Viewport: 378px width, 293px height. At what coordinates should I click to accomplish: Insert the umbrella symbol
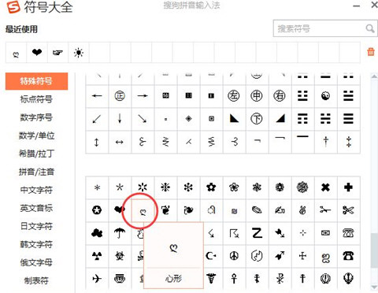pos(120,233)
